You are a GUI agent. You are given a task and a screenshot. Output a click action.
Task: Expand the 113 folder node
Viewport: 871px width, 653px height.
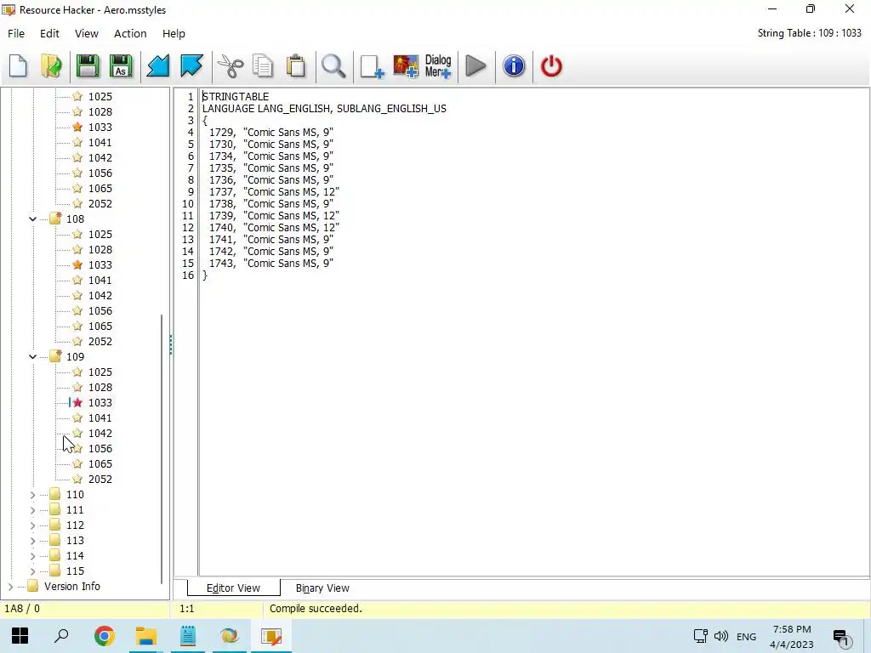click(x=33, y=540)
